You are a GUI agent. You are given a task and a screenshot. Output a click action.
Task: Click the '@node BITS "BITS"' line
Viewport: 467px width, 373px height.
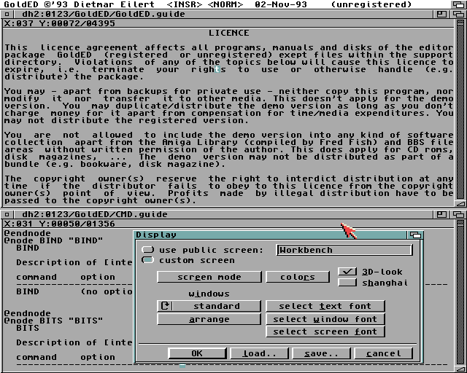[53, 321]
